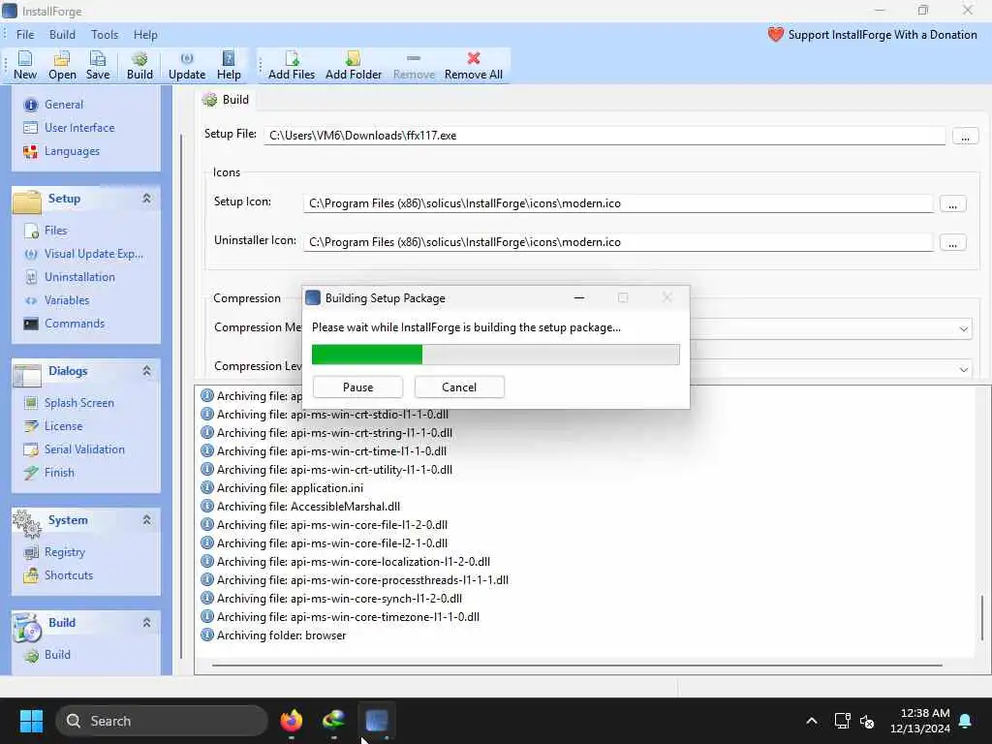Save the project via Save icon
992x744 pixels.
(98, 65)
